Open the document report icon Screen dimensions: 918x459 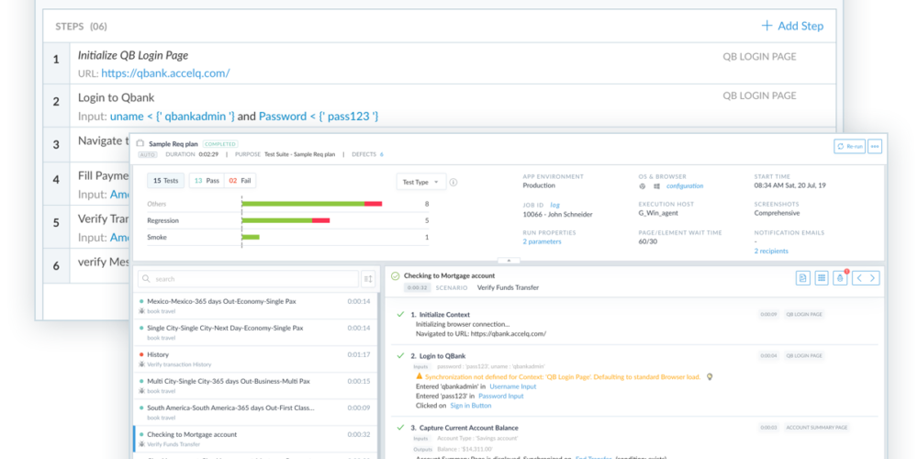803,278
